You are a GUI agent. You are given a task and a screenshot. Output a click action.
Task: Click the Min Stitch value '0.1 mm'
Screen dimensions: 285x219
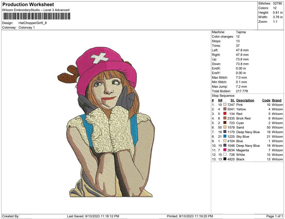241,82
